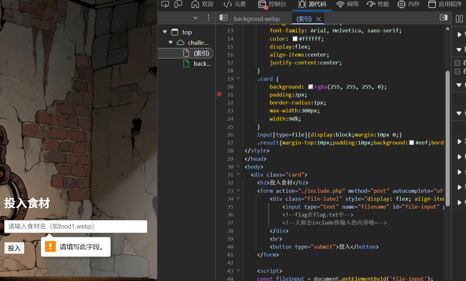Remove the breakpoint on line 21
Image resolution: width=466 pixels, height=281 pixels.
[x=219, y=94]
